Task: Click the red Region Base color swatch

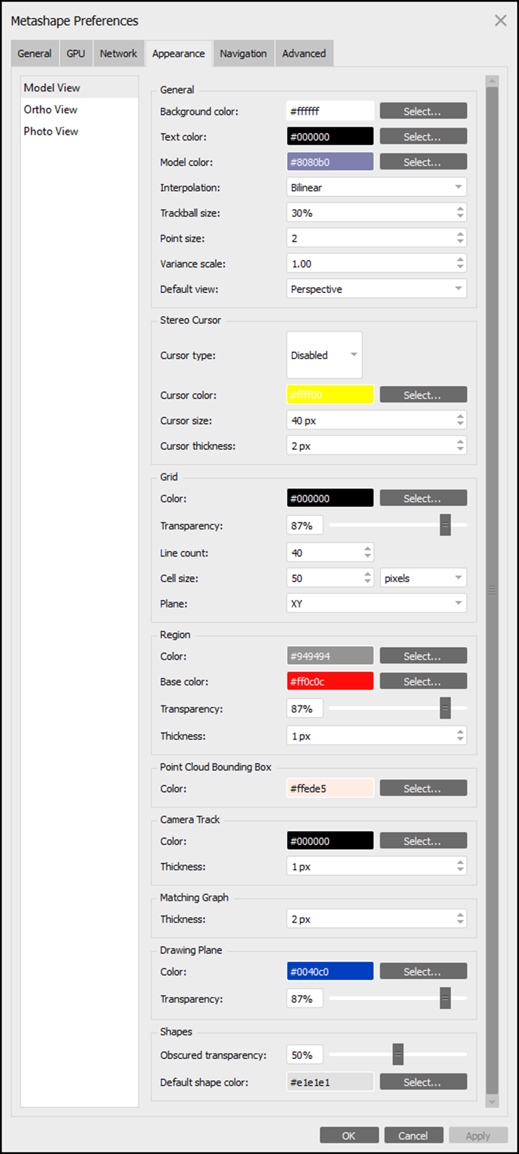Action: click(x=330, y=682)
